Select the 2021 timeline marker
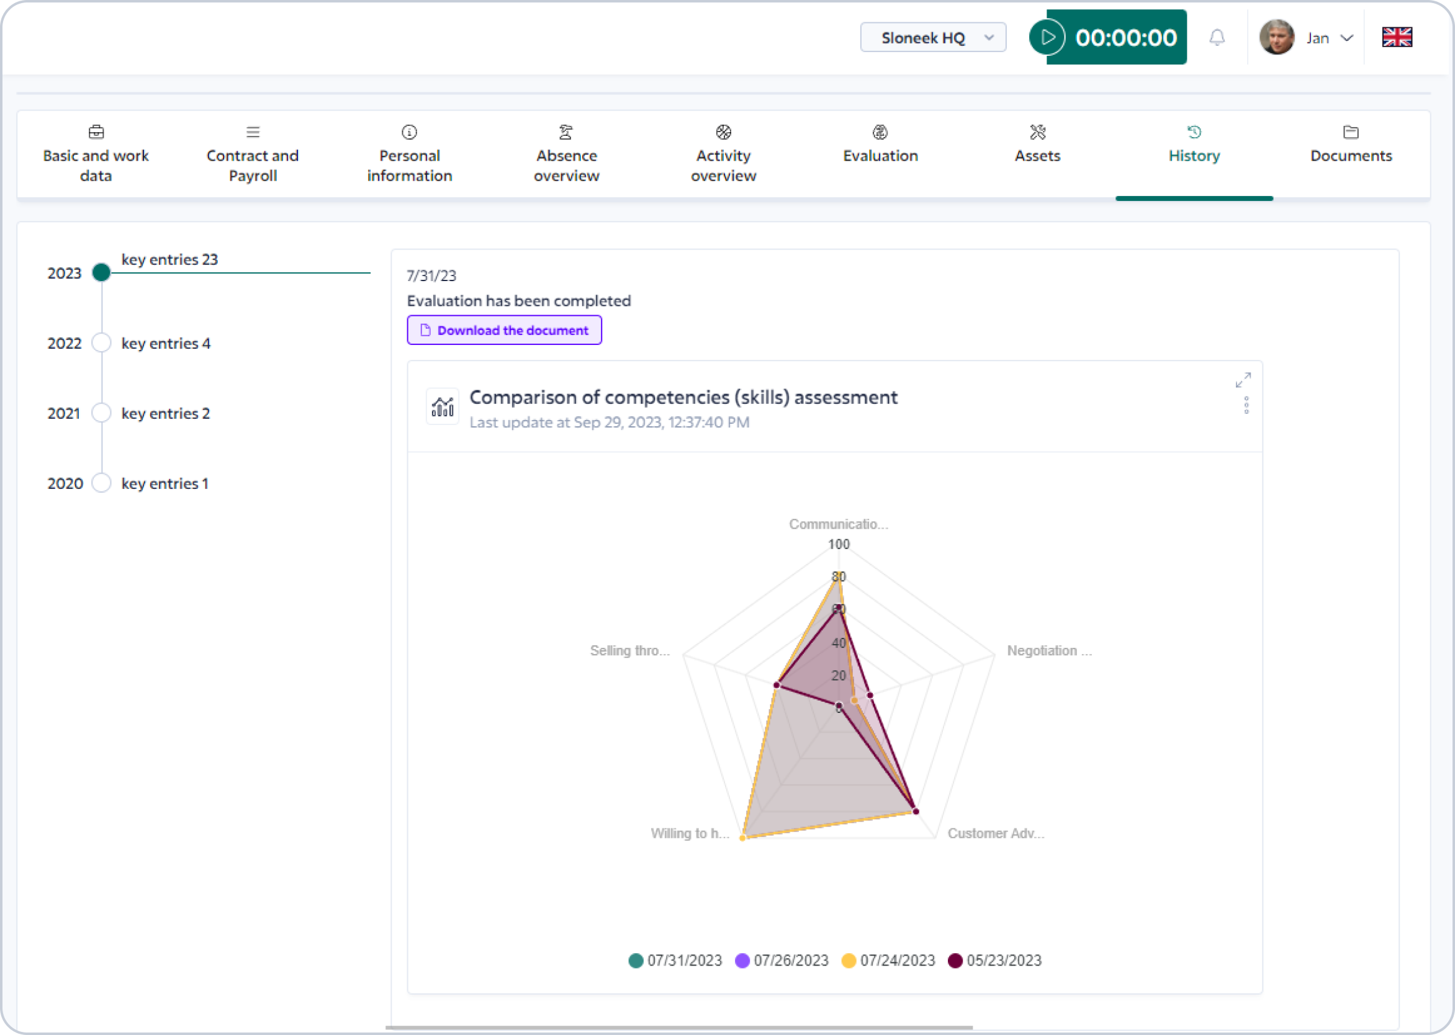The height and width of the screenshot is (1035, 1455). point(101,413)
